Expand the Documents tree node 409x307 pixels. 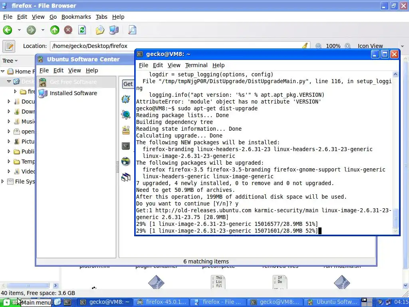[9, 101]
